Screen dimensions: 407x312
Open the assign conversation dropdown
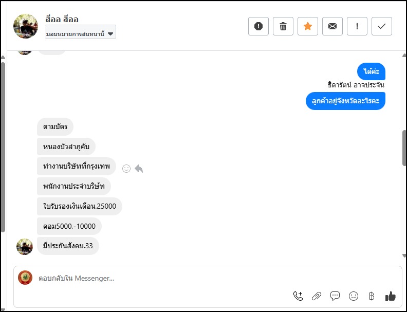(80, 33)
